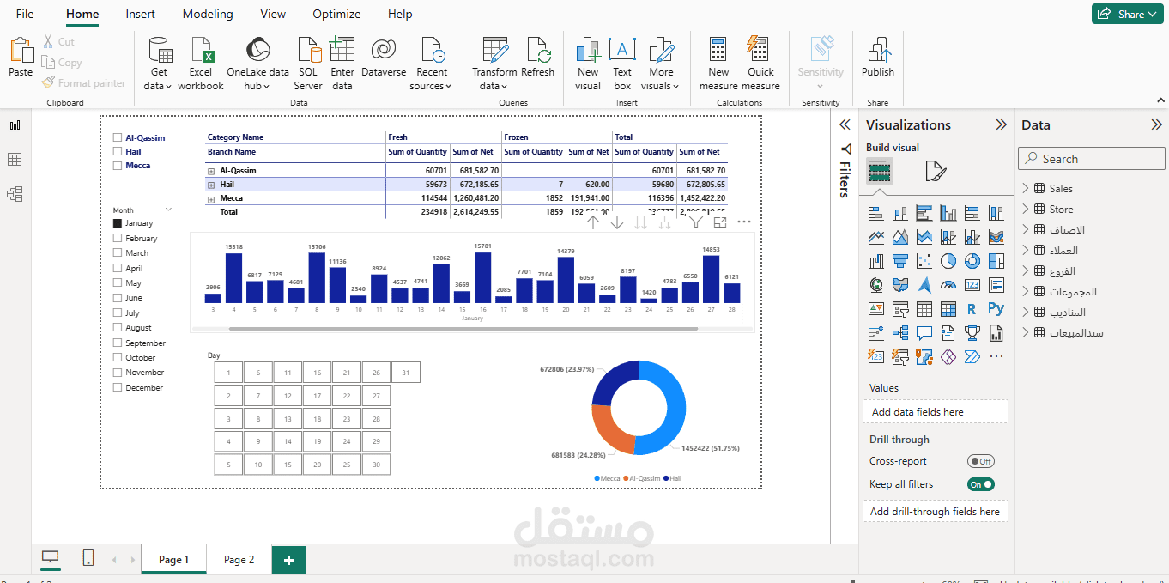Collapse the Data pane chevrons
The image size is (1169, 583).
tap(1156, 124)
